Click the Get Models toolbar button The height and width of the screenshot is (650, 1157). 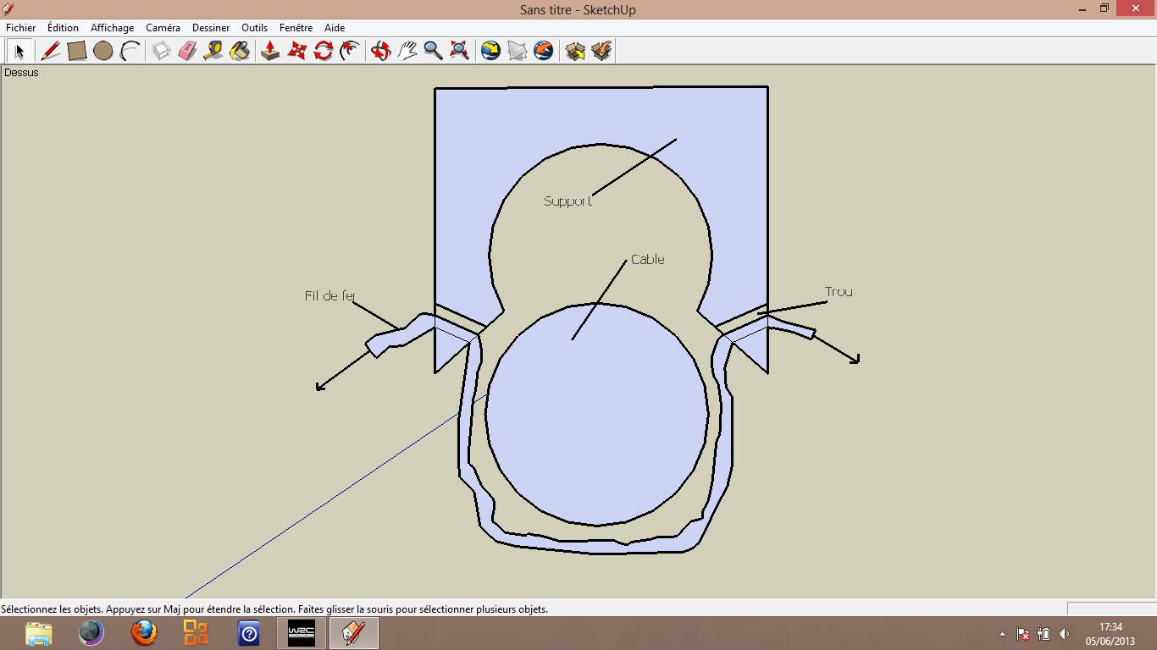(575, 51)
